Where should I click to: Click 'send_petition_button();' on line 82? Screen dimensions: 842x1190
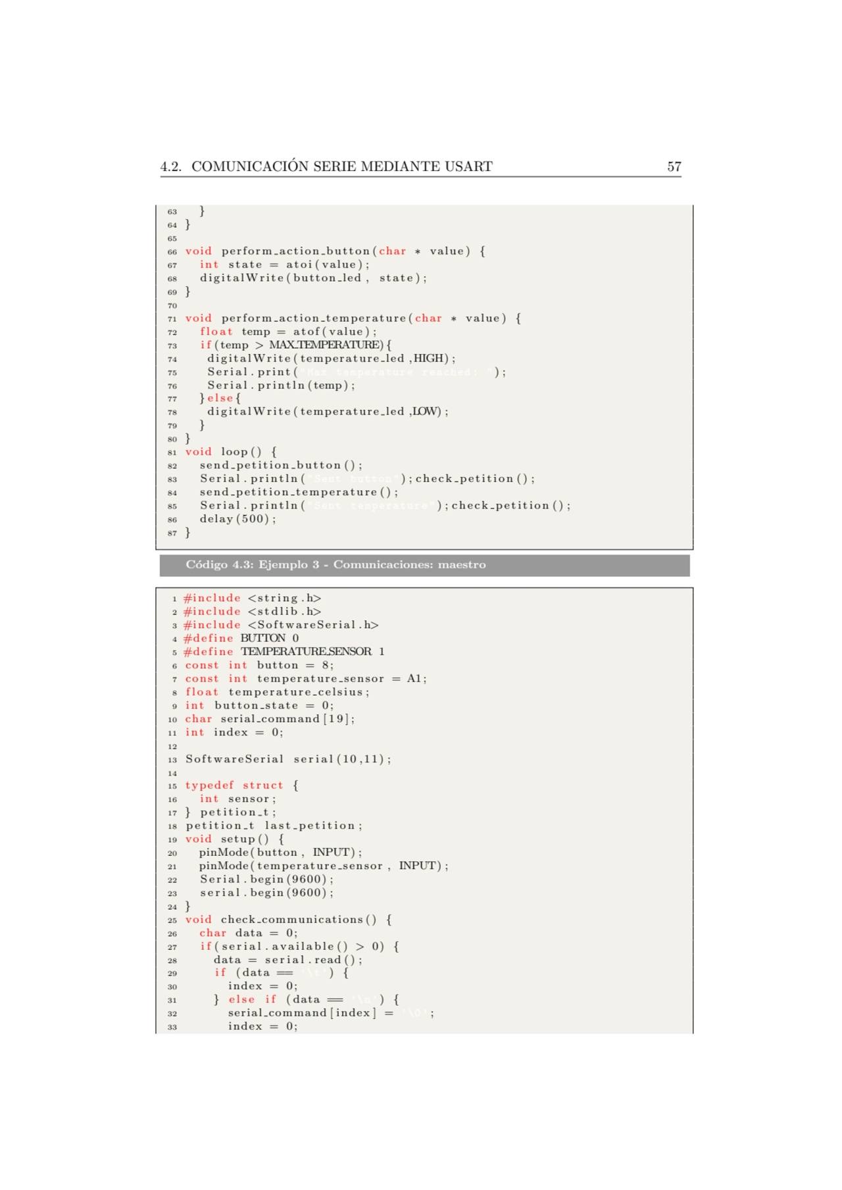coord(281,465)
